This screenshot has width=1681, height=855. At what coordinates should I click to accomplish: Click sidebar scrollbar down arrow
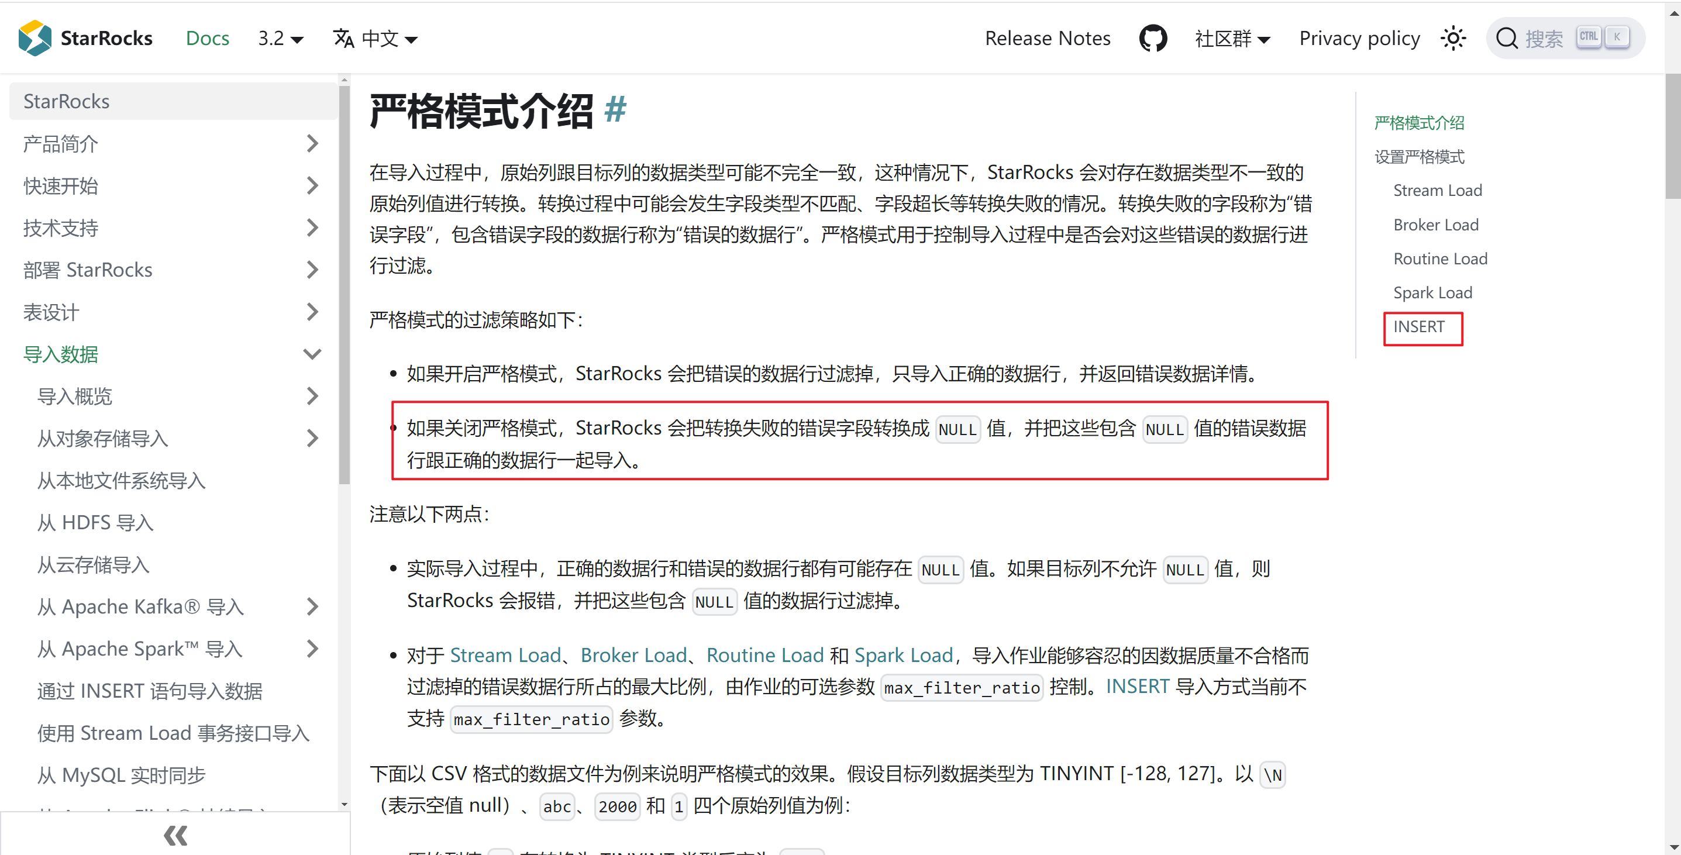[x=344, y=804]
